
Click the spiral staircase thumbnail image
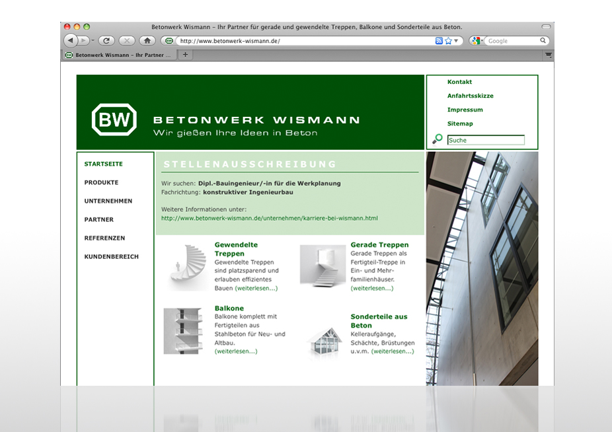[x=186, y=266]
